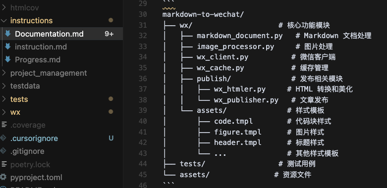Click the markdown icon beside Progress.md
Screen dimensions: 387x188
point(8,60)
